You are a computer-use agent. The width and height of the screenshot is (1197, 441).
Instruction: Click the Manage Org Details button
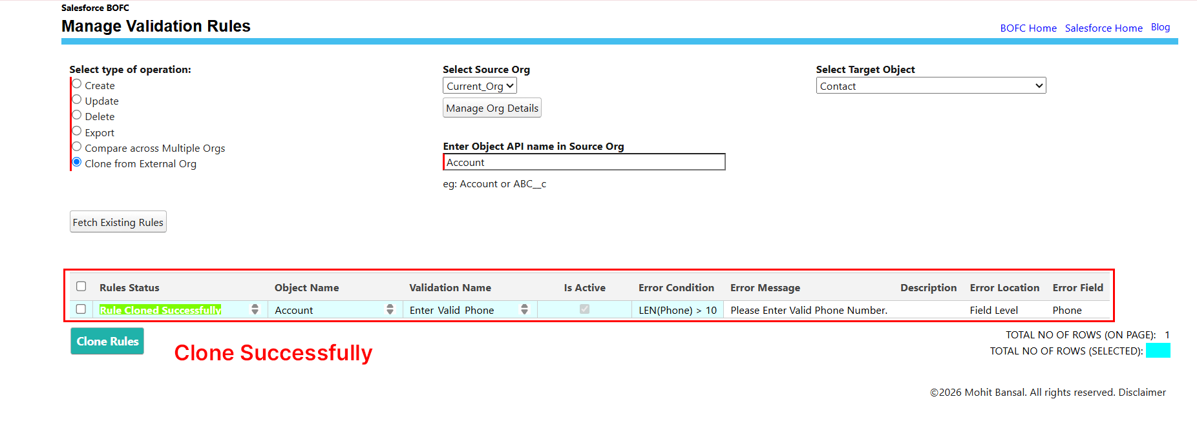coord(492,108)
